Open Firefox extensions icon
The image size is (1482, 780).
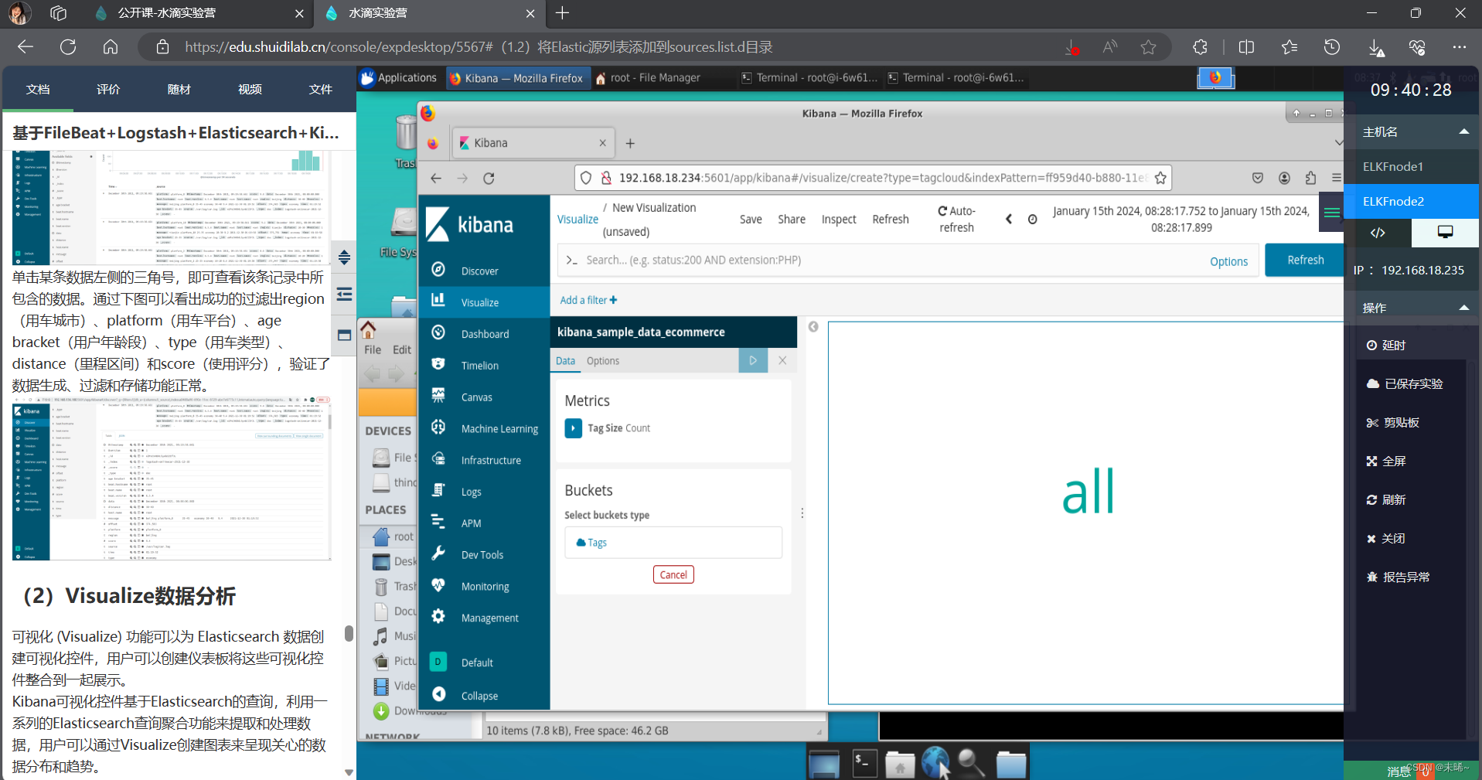[x=1310, y=179]
